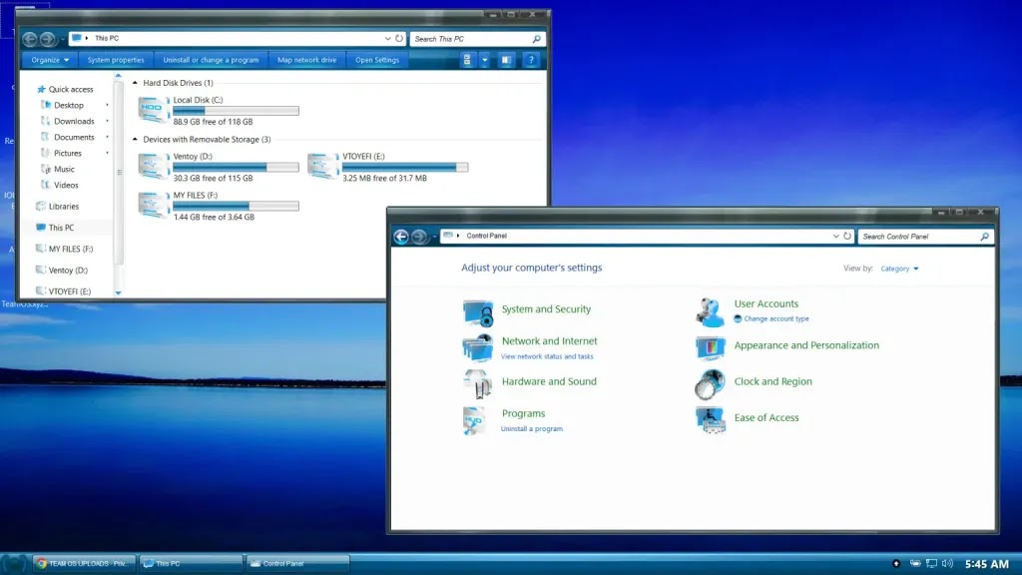1022x575 pixels.
Task: Expand view options arrow in This PC toolbar
Action: (x=484, y=60)
